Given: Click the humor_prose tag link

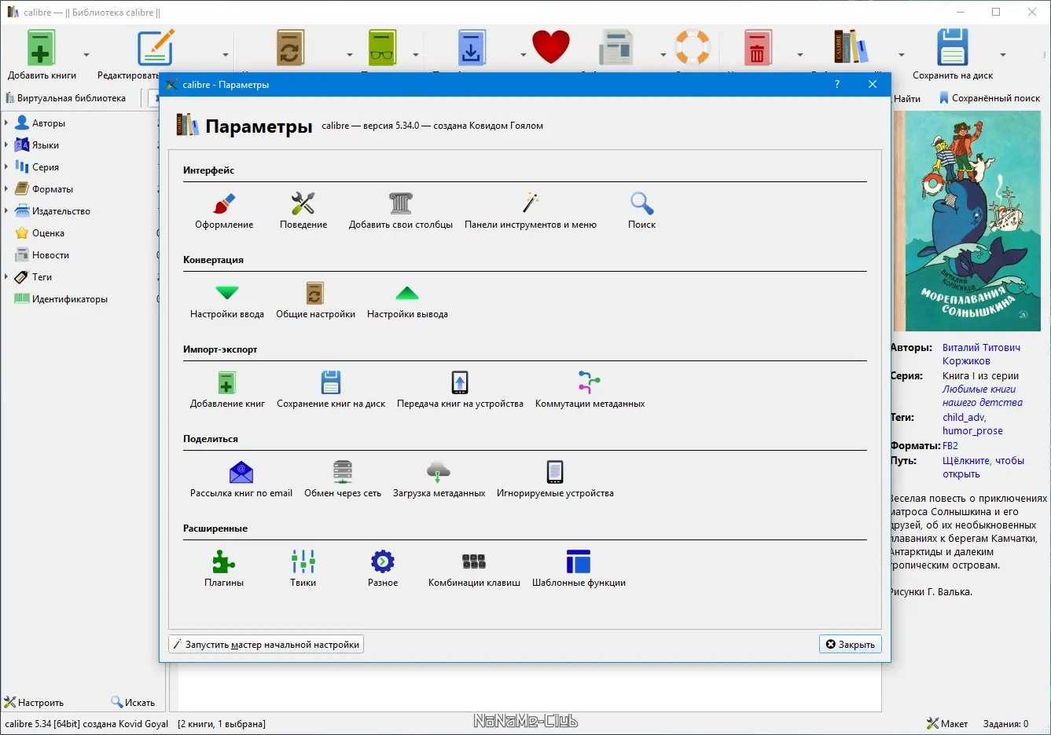Looking at the screenshot, I should [x=972, y=431].
